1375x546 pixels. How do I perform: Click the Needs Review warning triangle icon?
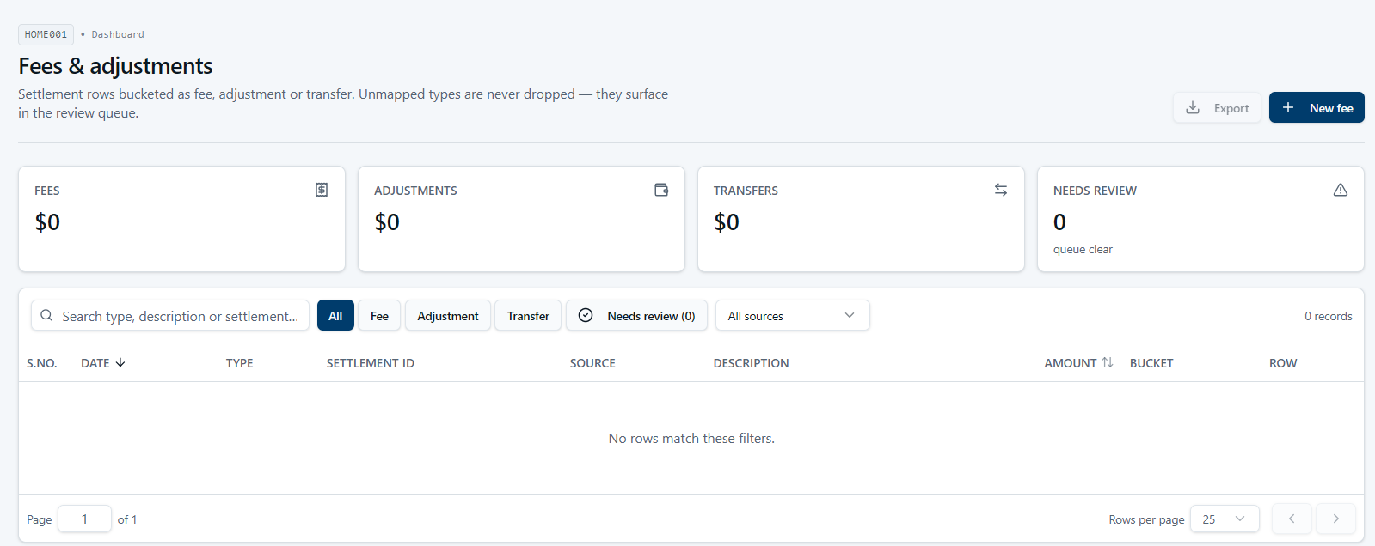(1341, 190)
